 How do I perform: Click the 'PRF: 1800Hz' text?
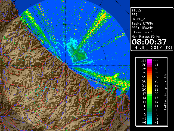pos(142,28)
